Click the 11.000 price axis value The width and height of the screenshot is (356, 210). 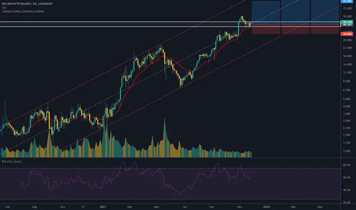pos(347,73)
